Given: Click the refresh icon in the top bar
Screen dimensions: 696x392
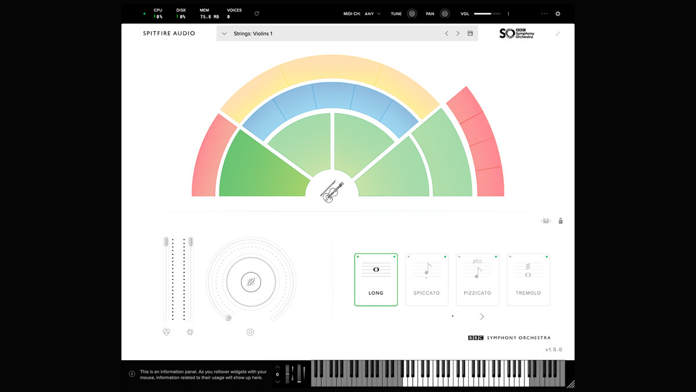Looking at the screenshot, I should 256,13.
